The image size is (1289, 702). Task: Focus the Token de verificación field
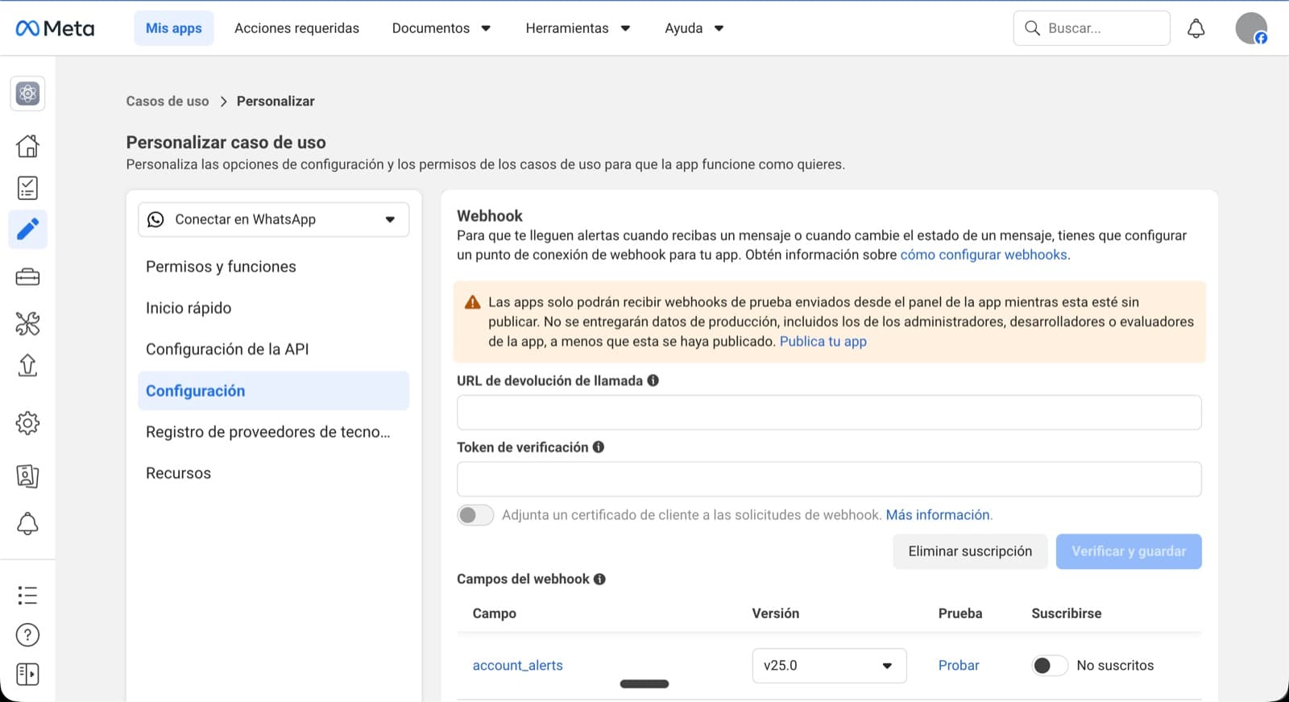pos(829,480)
